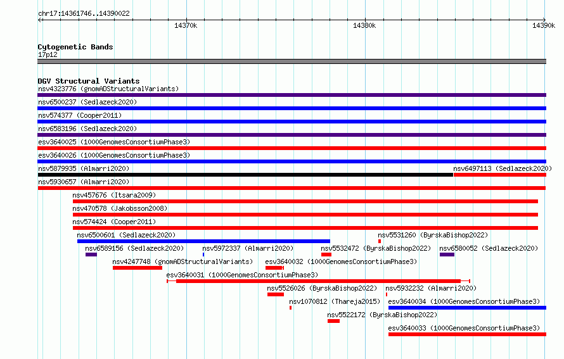This screenshot has width=564, height=359.
Task: Click the nsv5879935 Almarri2020 label
Action: click(x=84, y=168)
